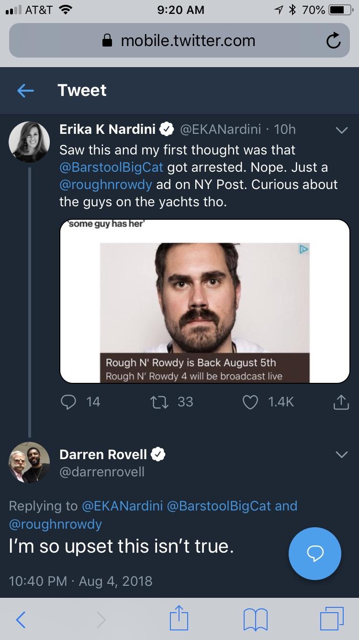Navigate back using the Tweet header arrow
Image resolution: width=359 pixels, height=640 pixels.
coord(25,90)
